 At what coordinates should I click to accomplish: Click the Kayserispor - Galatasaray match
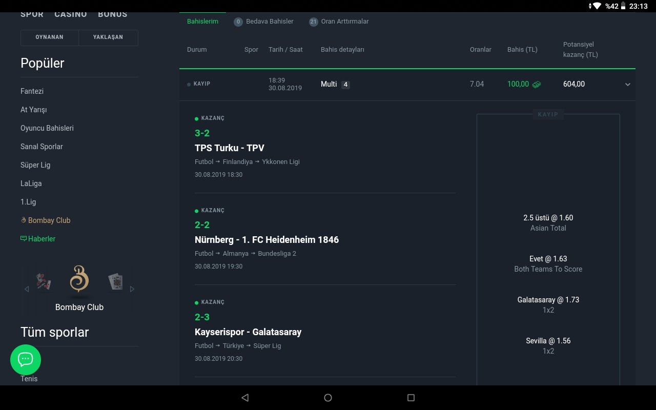pyautogui.click(x=248, y=332)
